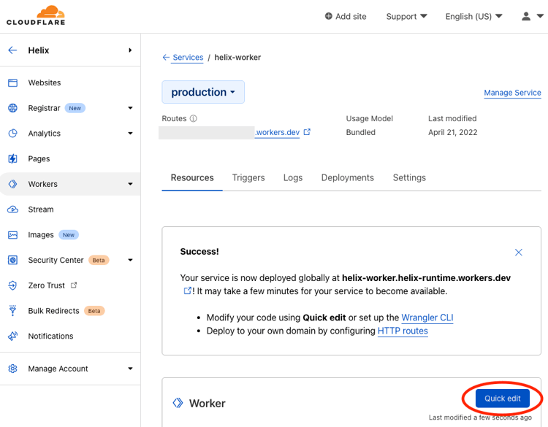
Task: Switch to the Deployments tab
Action: pos(347,177)
